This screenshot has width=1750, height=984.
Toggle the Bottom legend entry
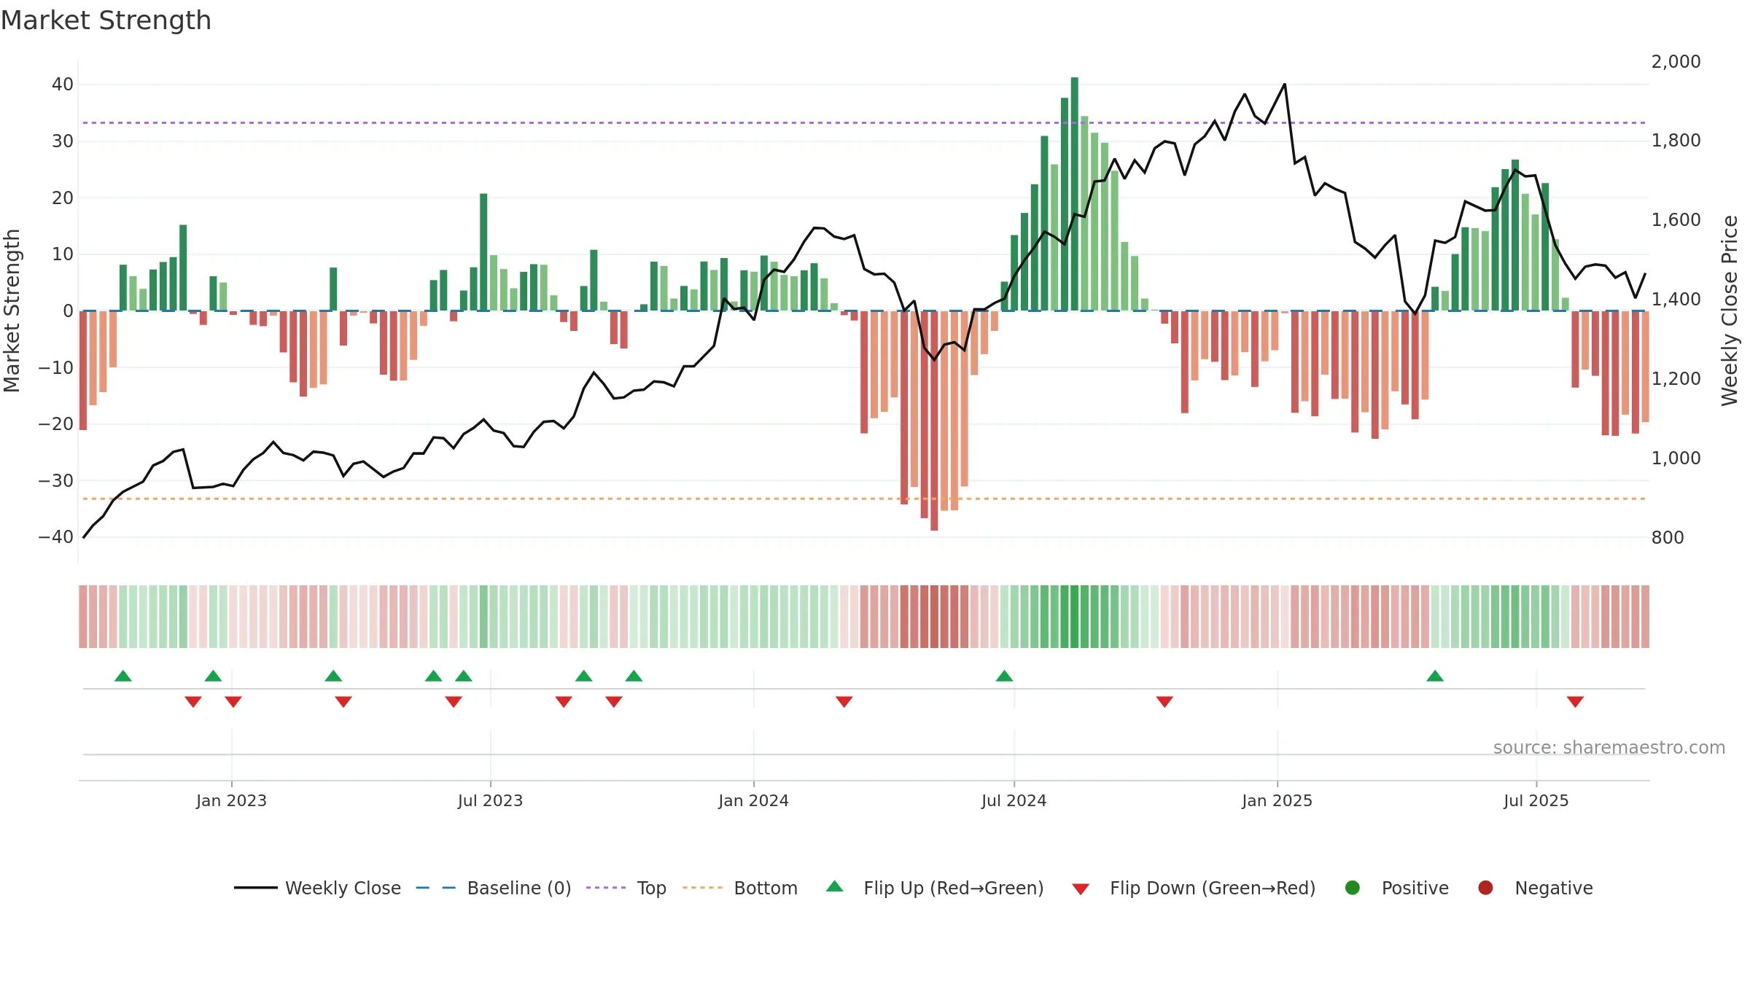(740, 888)
